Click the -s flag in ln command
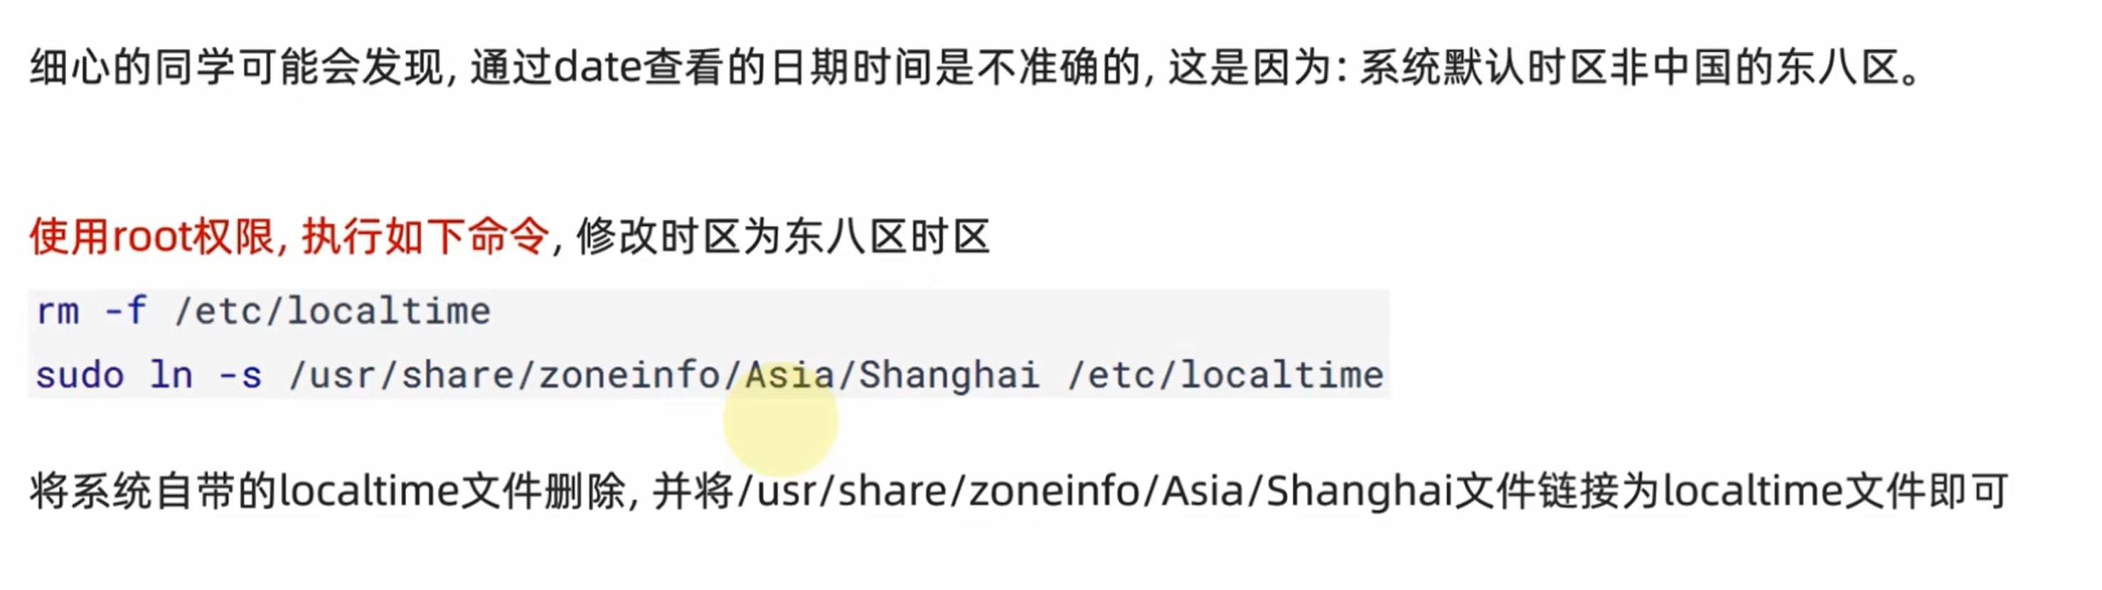 click(x=240, y=376)
